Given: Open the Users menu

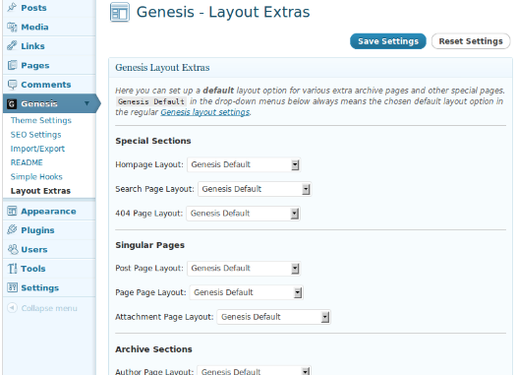Looking at the screenshot, I should click(x=34, y=250).
